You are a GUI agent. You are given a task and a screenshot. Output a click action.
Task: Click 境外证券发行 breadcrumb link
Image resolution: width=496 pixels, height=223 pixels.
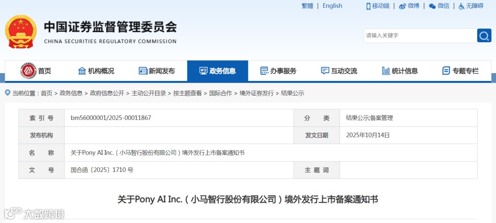[x=257, y=93]
